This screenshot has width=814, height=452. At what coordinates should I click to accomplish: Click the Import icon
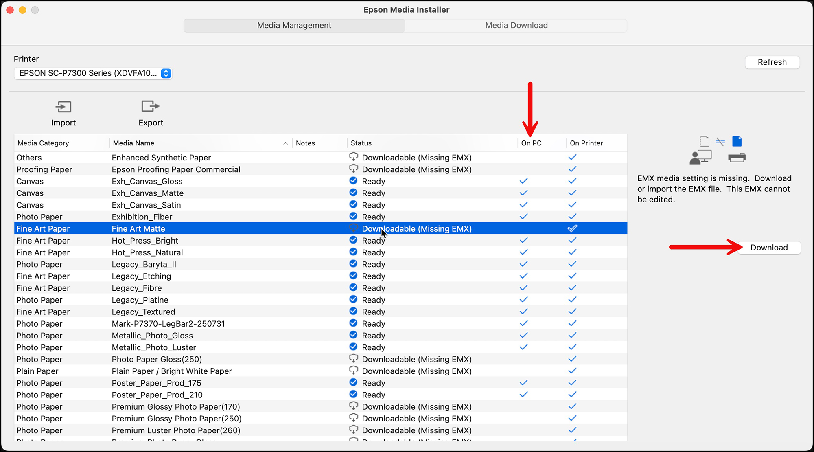63,107
